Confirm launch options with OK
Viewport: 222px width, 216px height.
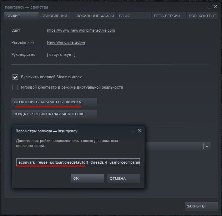click(87, 178)
